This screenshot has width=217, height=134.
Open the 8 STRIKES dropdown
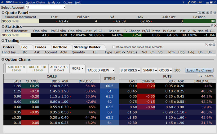click(x=130, y=70)
